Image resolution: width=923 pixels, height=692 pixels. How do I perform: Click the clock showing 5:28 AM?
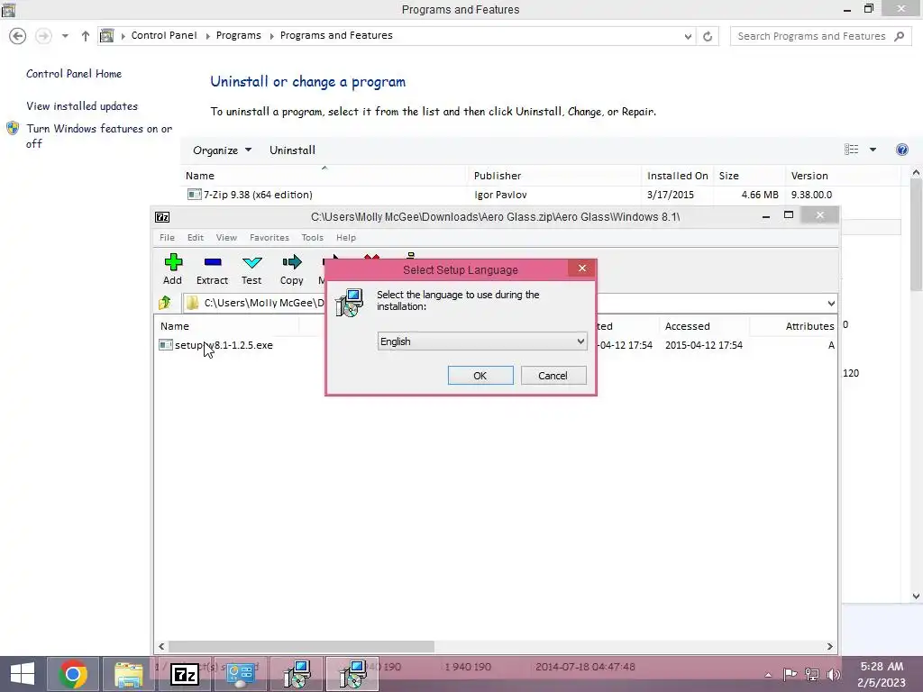[882, 667]
